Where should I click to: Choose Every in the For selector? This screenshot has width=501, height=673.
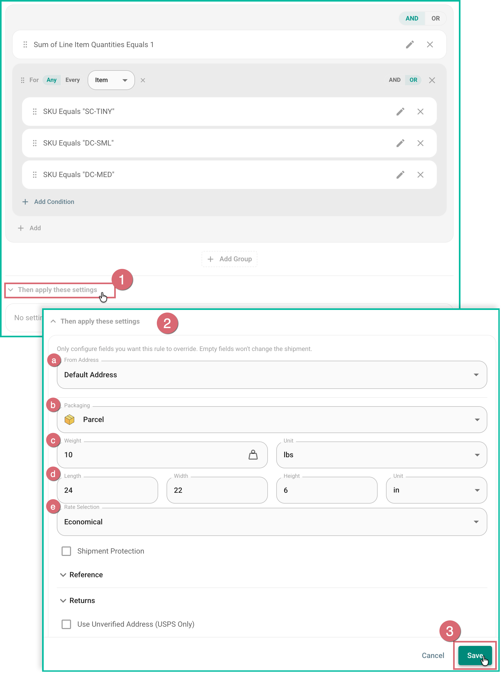click(72, 80)
